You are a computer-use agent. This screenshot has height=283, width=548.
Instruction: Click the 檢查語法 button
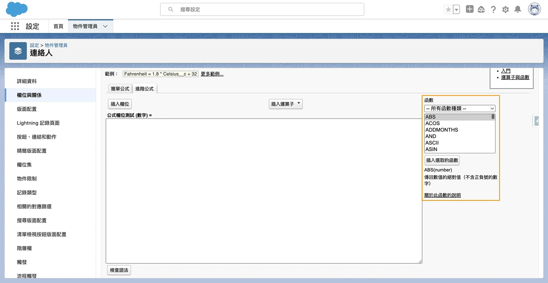coord(119,270)
